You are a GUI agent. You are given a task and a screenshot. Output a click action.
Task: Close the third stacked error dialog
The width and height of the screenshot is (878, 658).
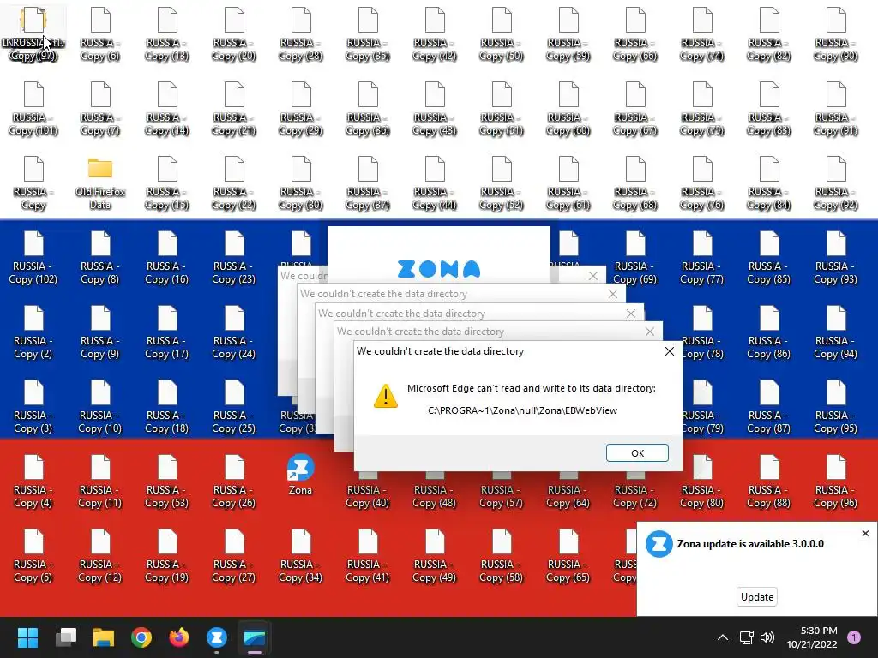point(631,314)
